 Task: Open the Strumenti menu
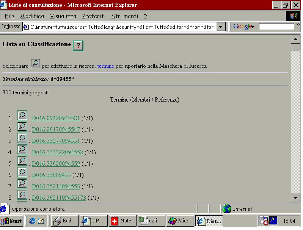pos(125,16)
